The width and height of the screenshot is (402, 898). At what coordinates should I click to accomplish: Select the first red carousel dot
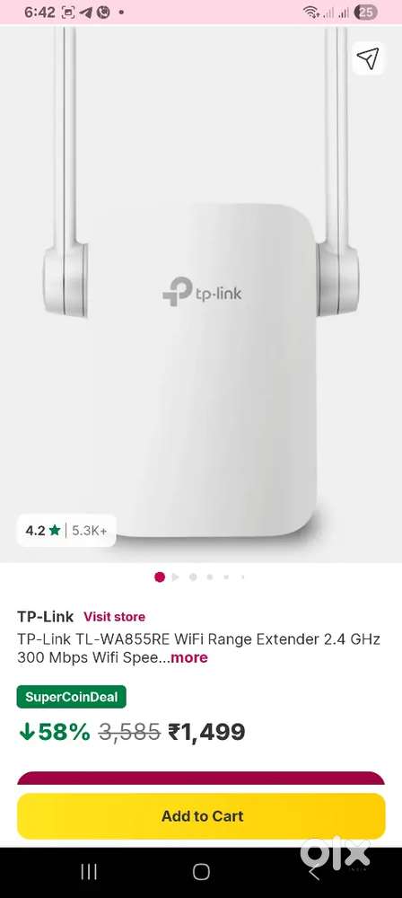tap(160, 577)
